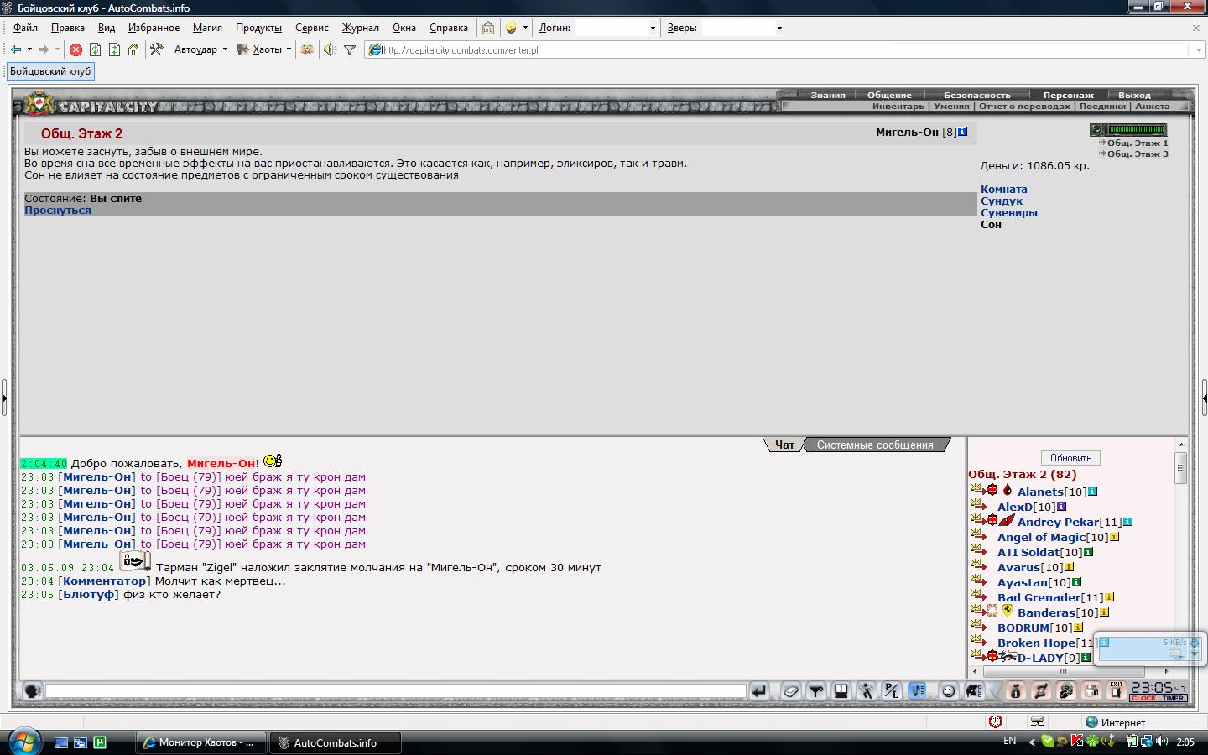Go back with the blue arrow
This screenshot has width=1208, height=755.
click(16, 49)
